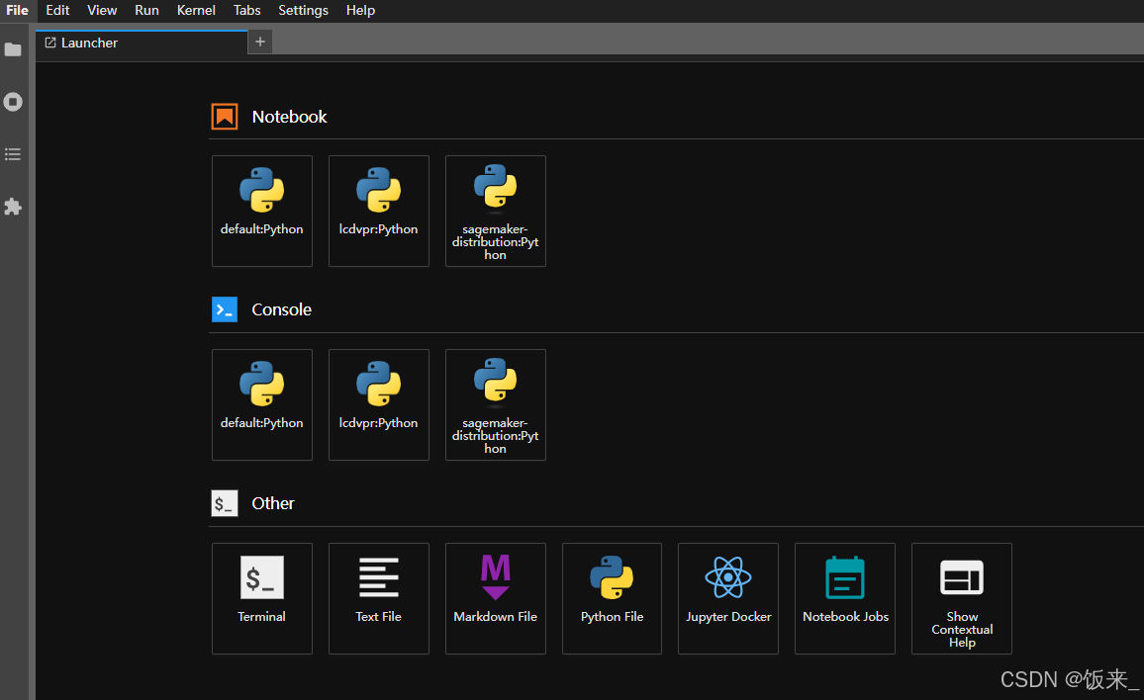Start sagemaker-distribution:Python console

496,404
